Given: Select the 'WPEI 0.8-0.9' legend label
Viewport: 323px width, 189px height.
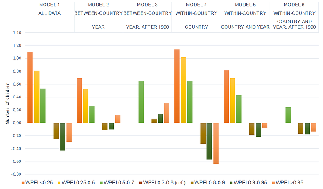Looking at the screenshot, I should [x=210, y=183].
